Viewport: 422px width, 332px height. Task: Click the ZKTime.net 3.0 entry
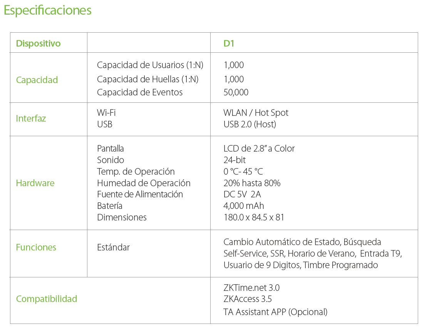tap(251, 288)
